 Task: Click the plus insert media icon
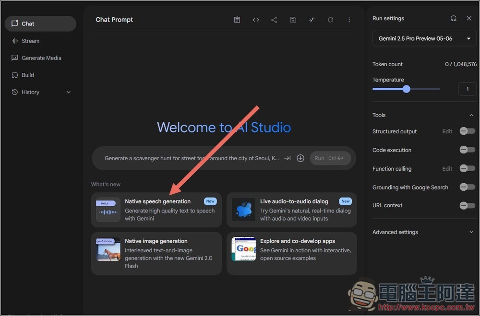pos(300,158)
